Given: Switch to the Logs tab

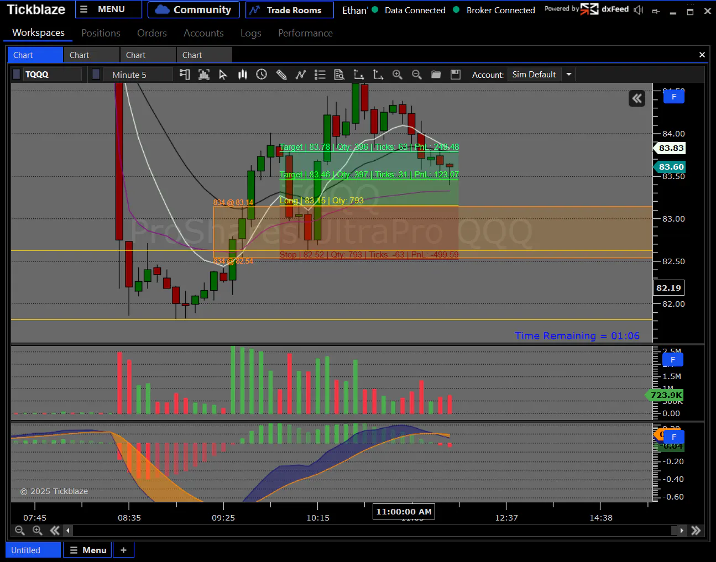Looking at the screenshot, I should (x=251, y=33).
